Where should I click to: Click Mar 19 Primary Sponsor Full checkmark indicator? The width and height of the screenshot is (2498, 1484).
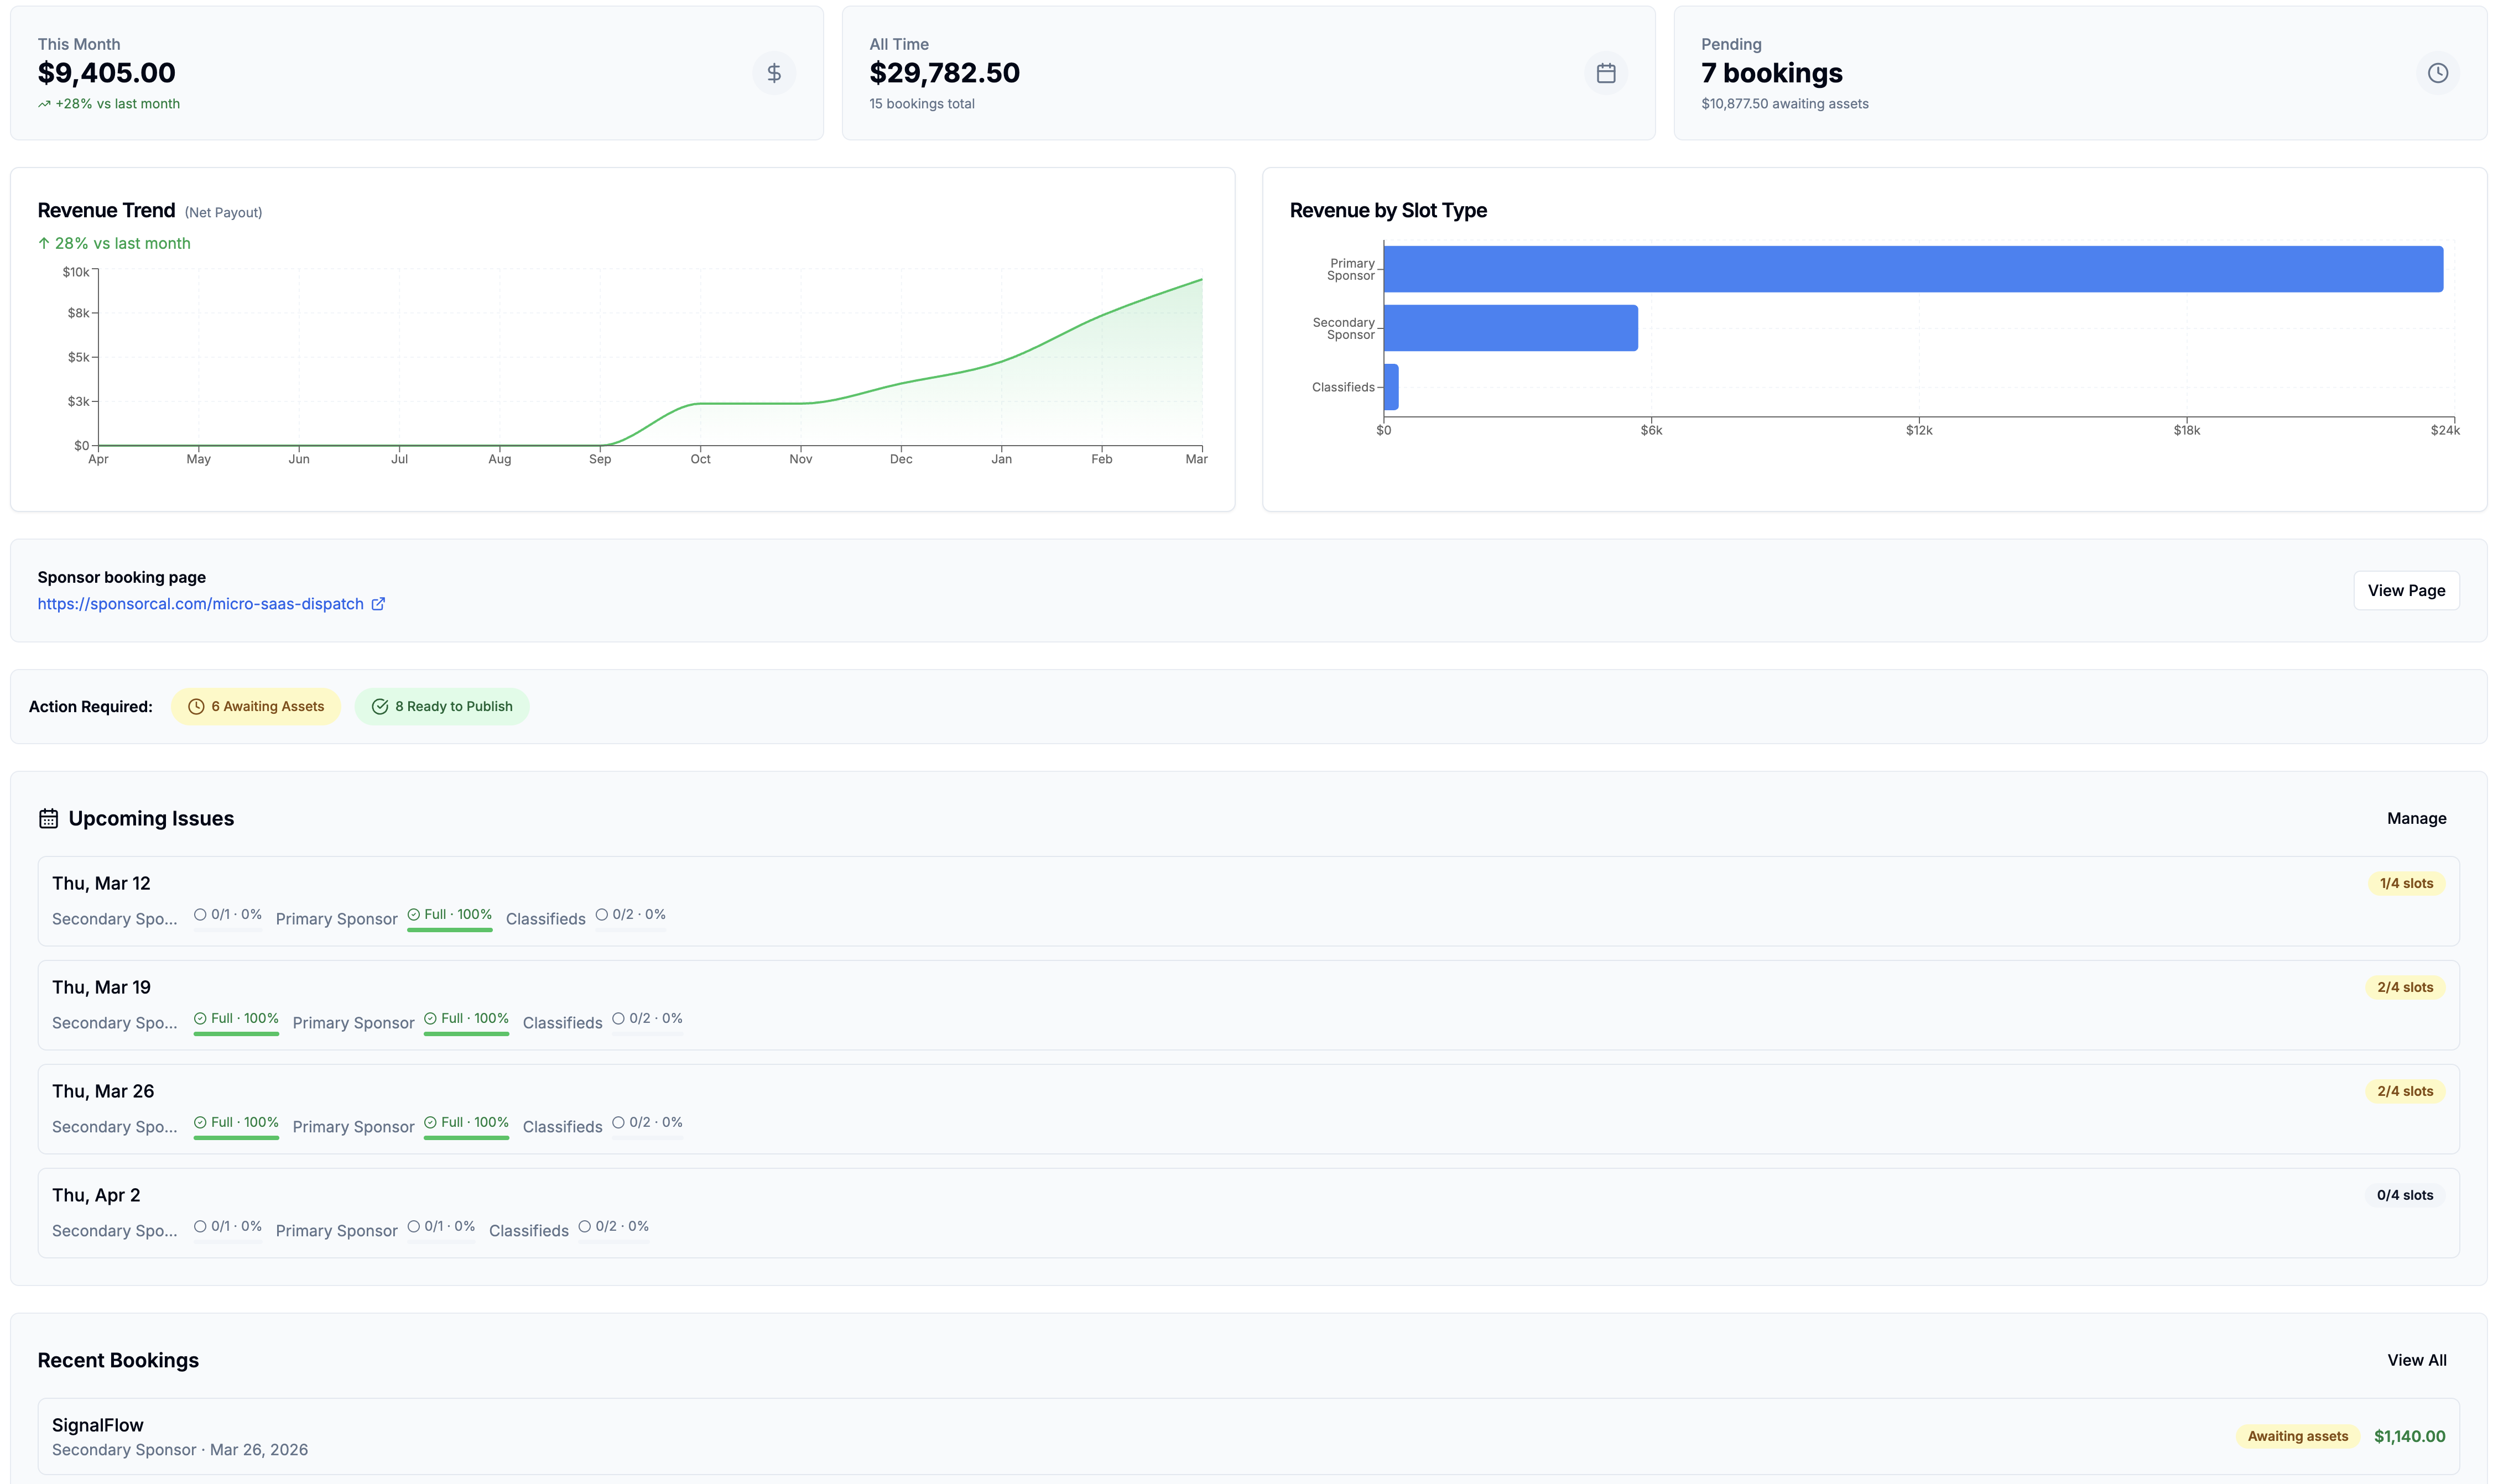pyautogui.click(x=430, y=1019)
